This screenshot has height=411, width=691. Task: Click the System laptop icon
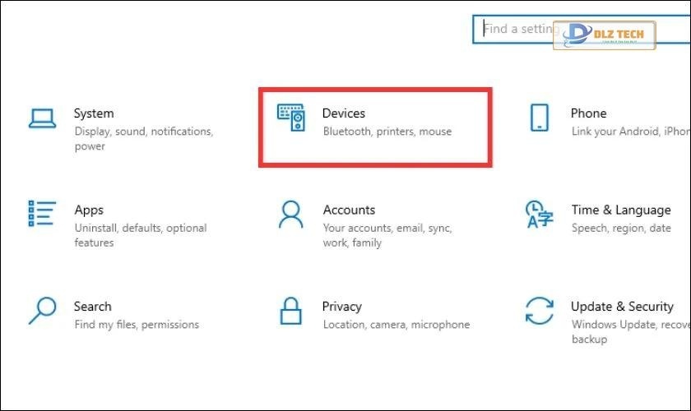tap(42, 118)
